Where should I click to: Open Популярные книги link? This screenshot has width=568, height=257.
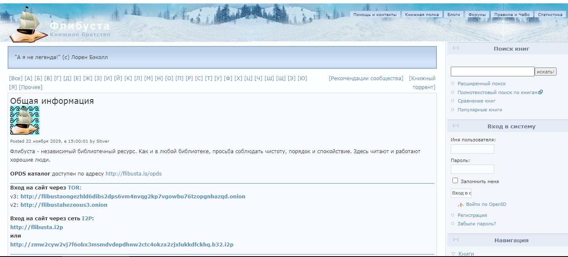click(x=480, y=110)
